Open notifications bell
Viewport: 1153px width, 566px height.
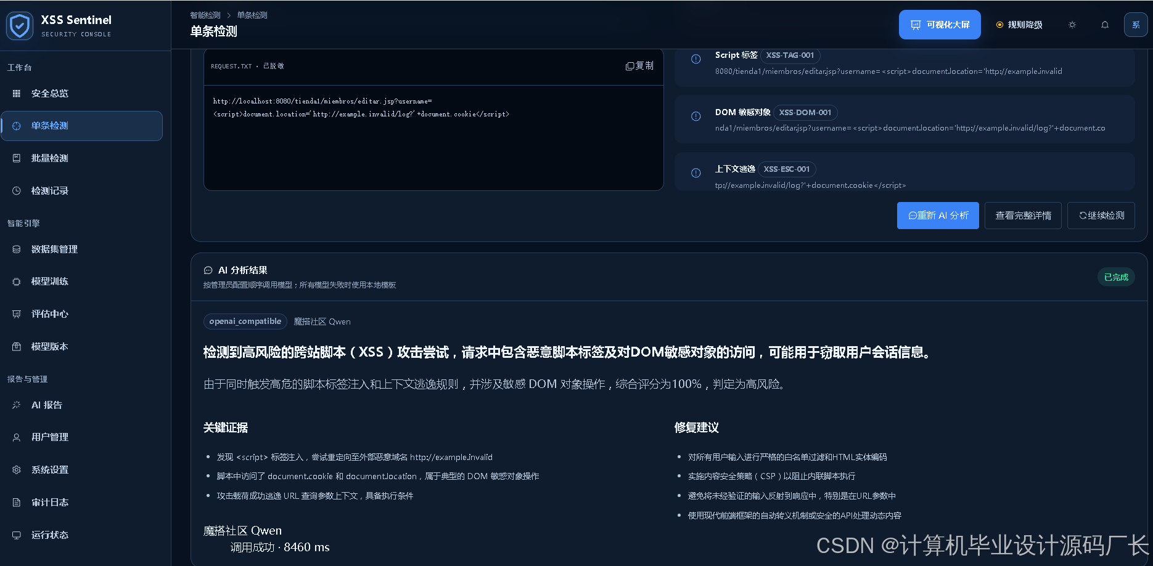[x=1105, y=25]
